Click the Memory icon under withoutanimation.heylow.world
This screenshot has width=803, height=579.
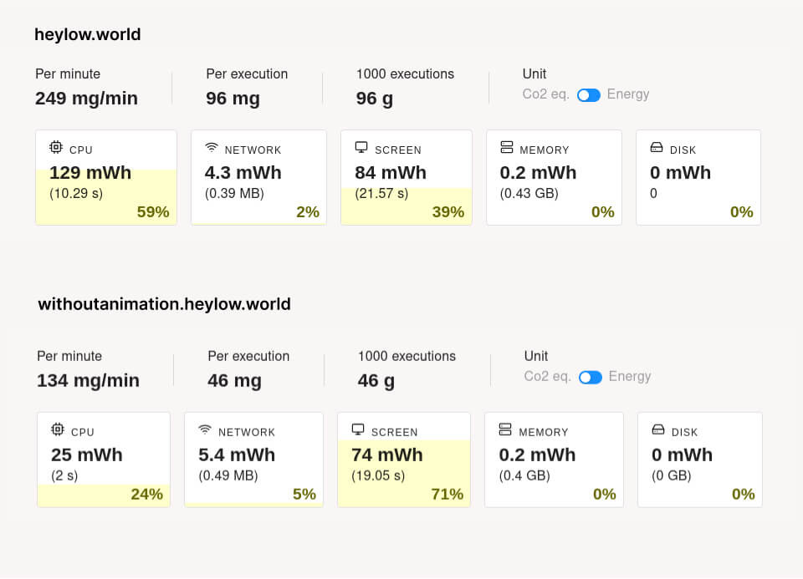pos(505,430)
